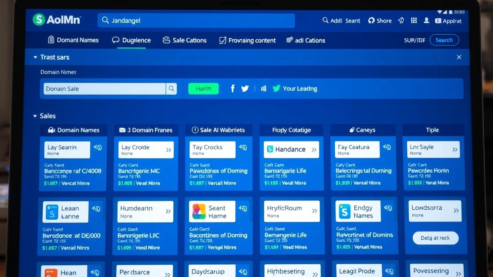Click the 3 Domain Franes column header
This screenshot has height=277, width=493.
click(x=146, y=130)
